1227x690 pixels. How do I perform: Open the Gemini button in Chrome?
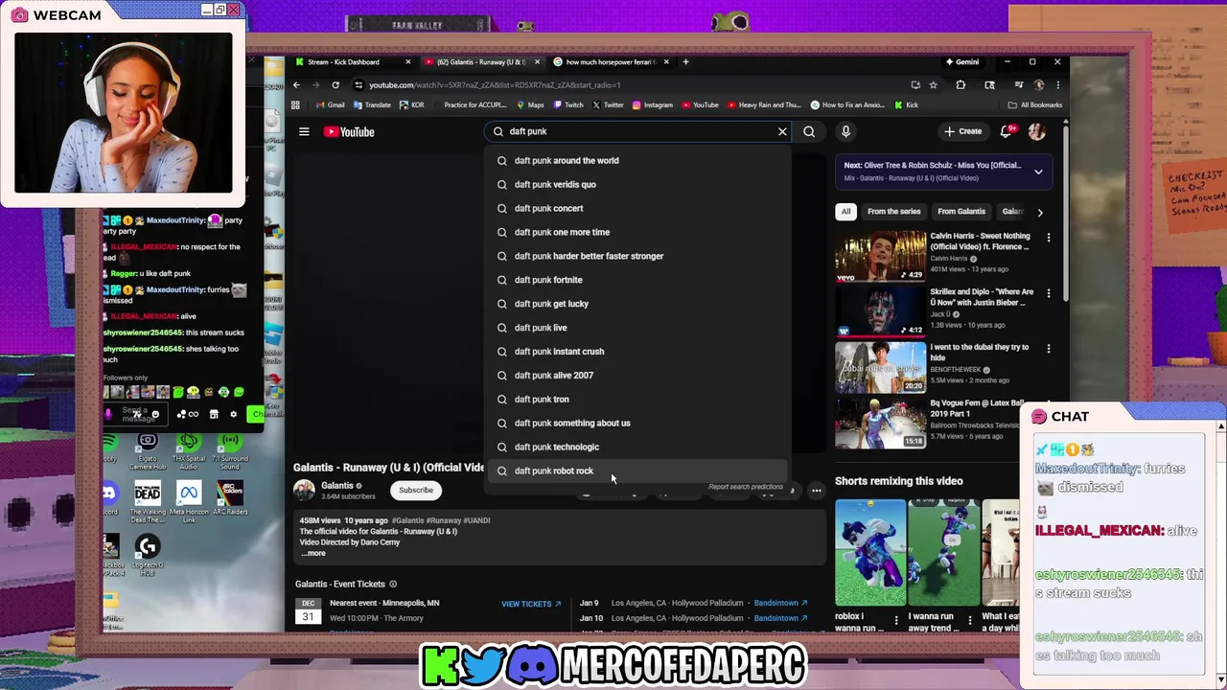click(x=961, y=61)
